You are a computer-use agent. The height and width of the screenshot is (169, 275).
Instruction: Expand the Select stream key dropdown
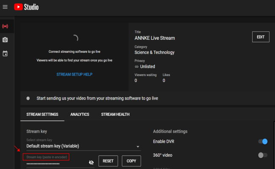click(x=80, y=146)
